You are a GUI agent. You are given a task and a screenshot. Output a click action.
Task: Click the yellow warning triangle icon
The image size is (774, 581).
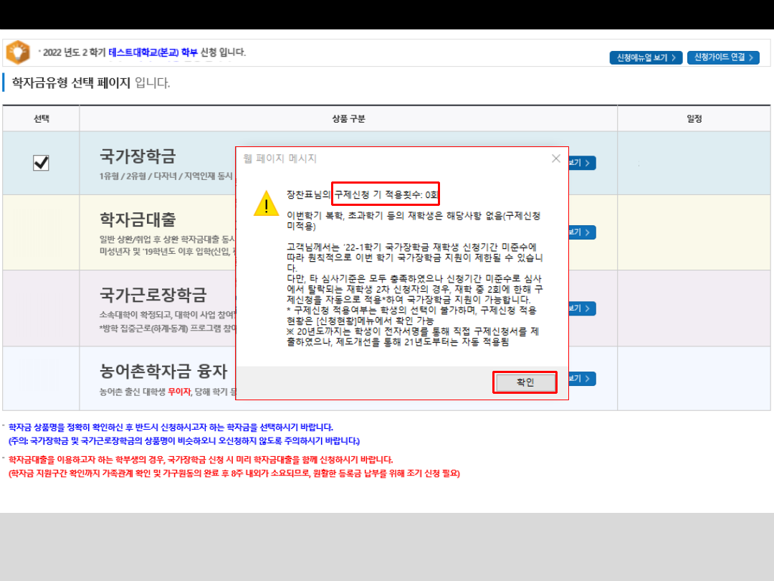pos(266,204)
